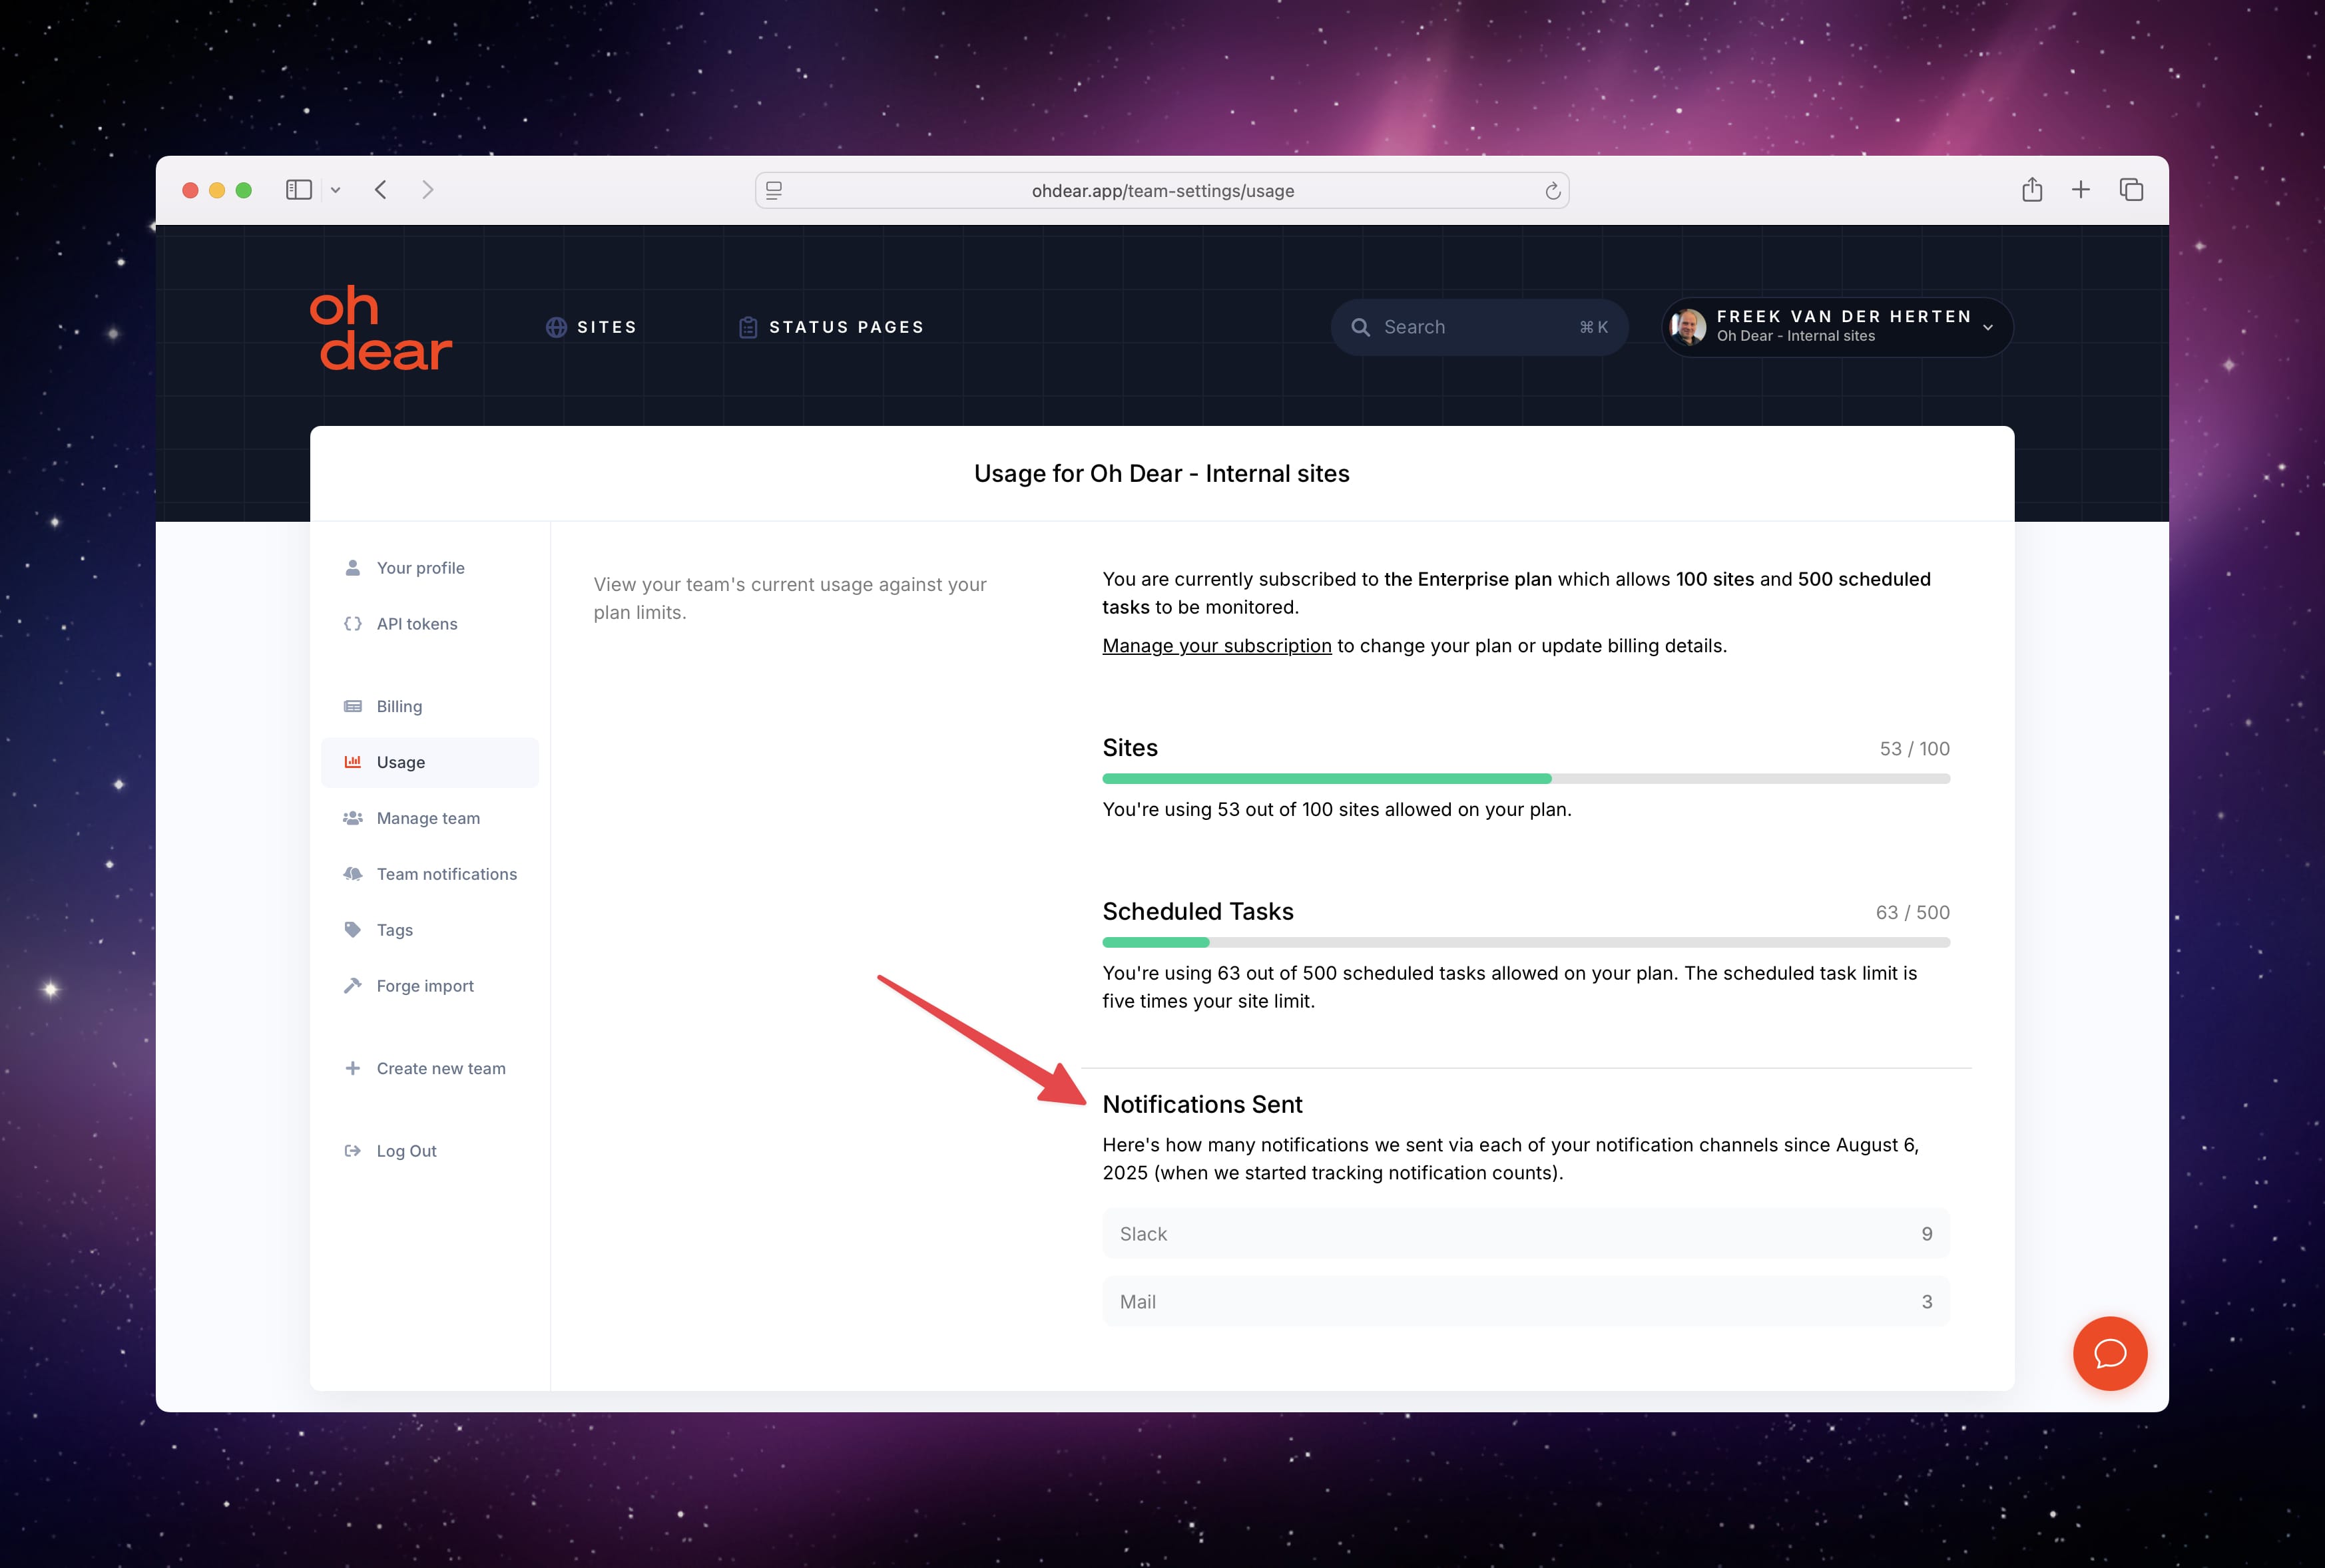2325x1568 pixels.
Task: Click the person icon for Your profile
Action: (352, 568)
